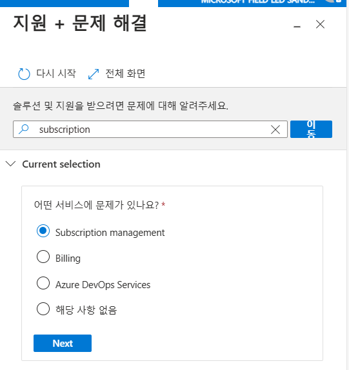Image resolution: width=349 pixels, height=370 pixels.
Task: Collapse the Current selection section
Action: click(x=10, y=164)
